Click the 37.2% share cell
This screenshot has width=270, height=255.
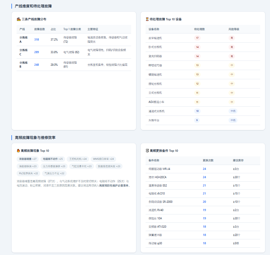point(54,40)
